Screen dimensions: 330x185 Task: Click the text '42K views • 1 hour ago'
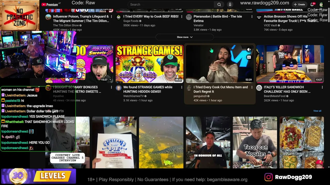[208, 100]
